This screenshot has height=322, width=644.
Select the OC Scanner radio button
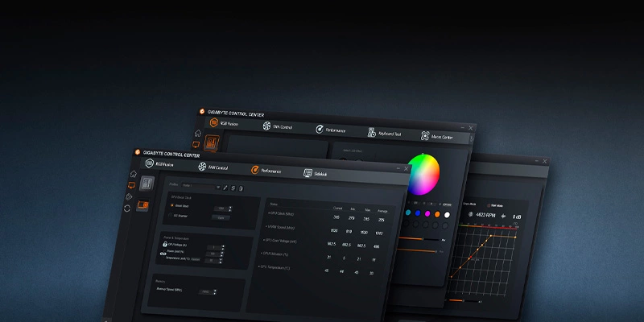pyautogui.click(x=170, y=215)
